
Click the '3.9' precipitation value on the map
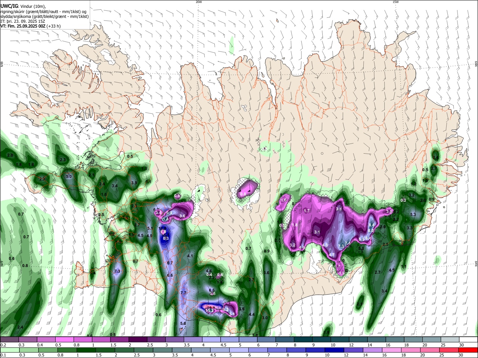point(134,183)
